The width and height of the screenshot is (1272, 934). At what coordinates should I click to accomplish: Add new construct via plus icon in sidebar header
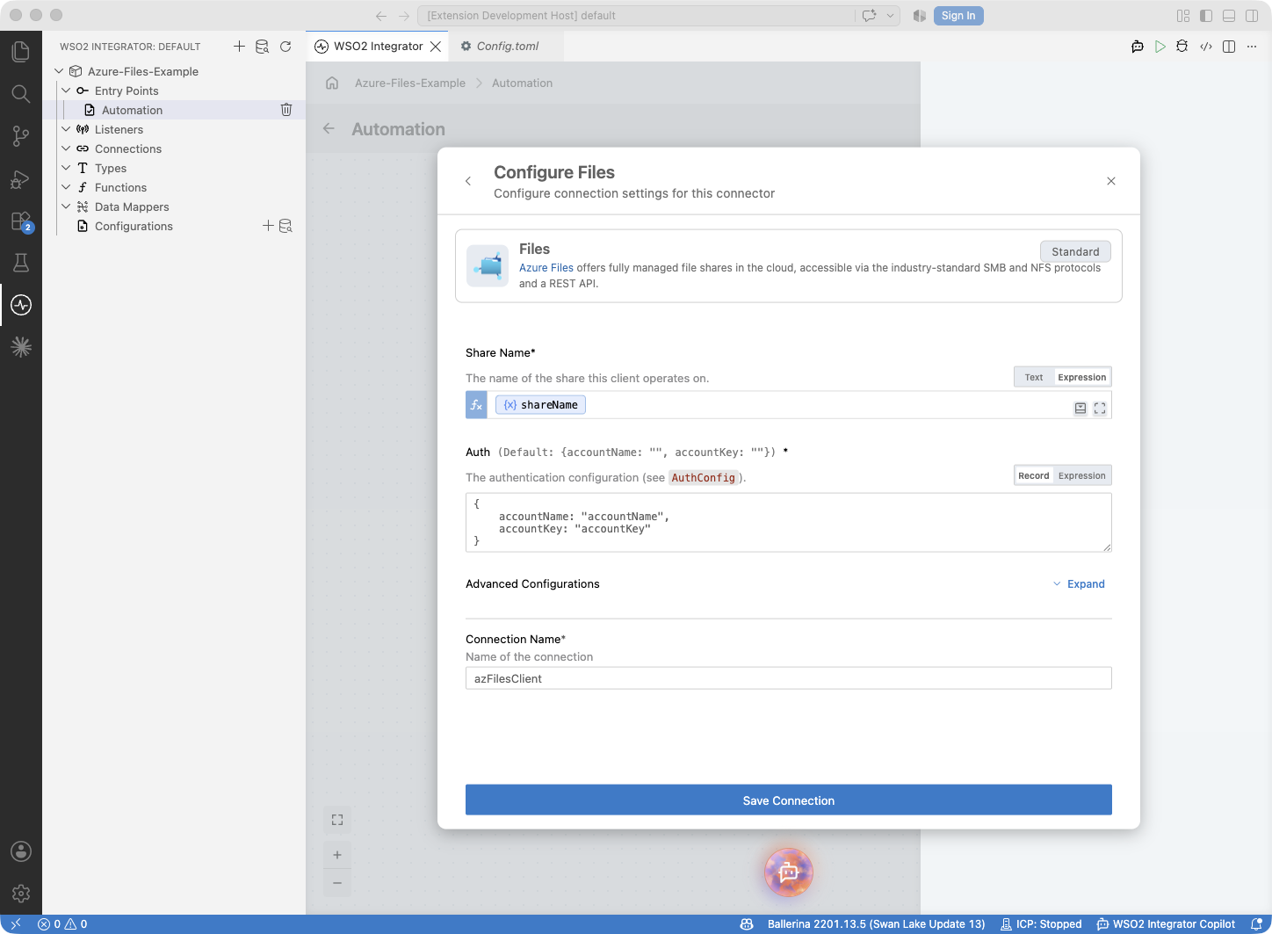pyautogui.click(x=239, y=47)
